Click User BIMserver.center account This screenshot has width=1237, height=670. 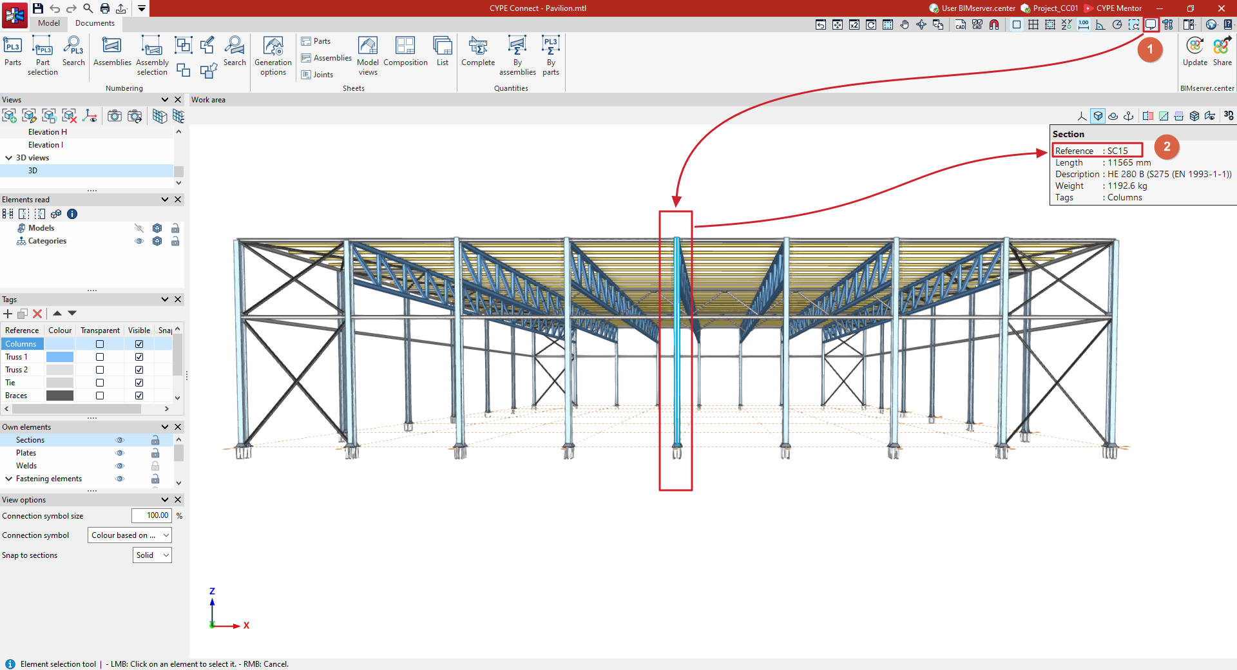click(972, 8)
